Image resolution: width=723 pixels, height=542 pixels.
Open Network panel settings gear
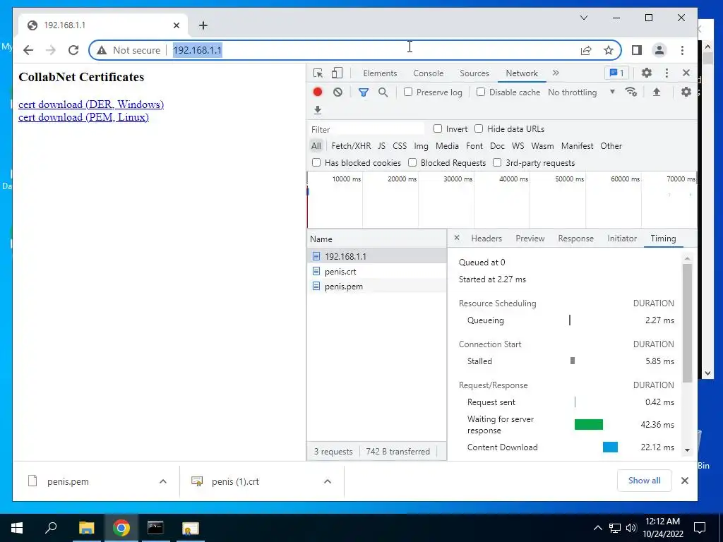[x=686, y=92]
